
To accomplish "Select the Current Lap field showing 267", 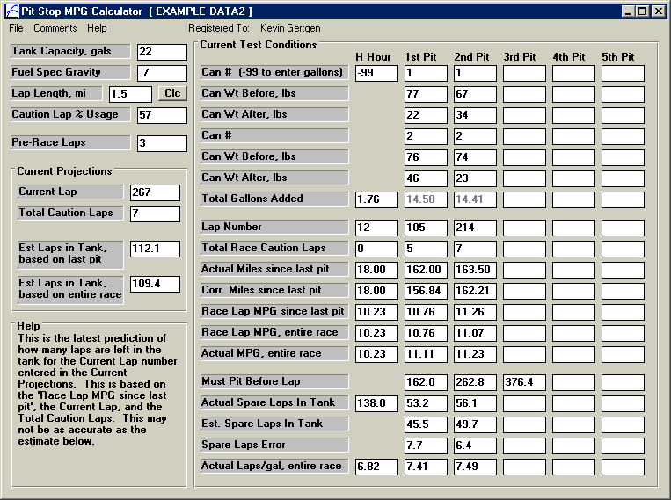I will click(155, 192).
